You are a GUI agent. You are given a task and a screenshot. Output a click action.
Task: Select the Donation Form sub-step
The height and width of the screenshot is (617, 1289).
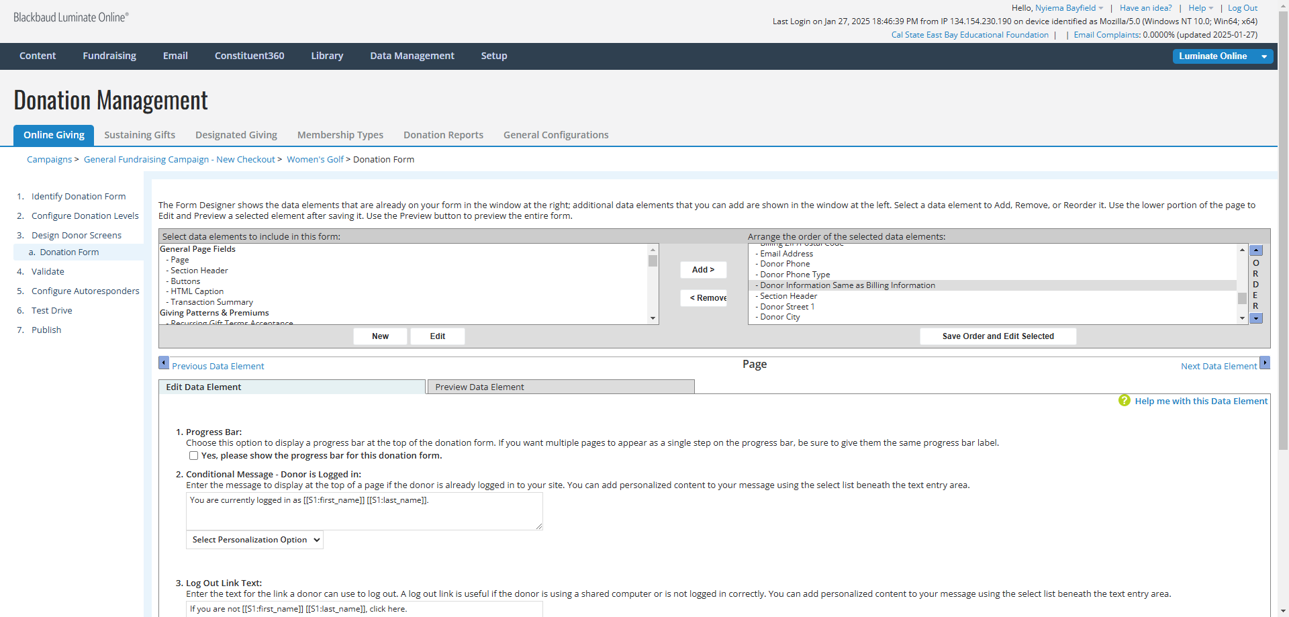(69, 252)
